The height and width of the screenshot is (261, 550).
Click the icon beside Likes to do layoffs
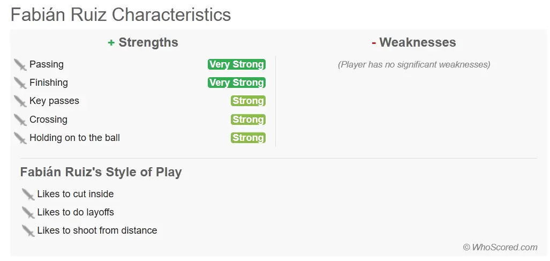tap(28, 213)
